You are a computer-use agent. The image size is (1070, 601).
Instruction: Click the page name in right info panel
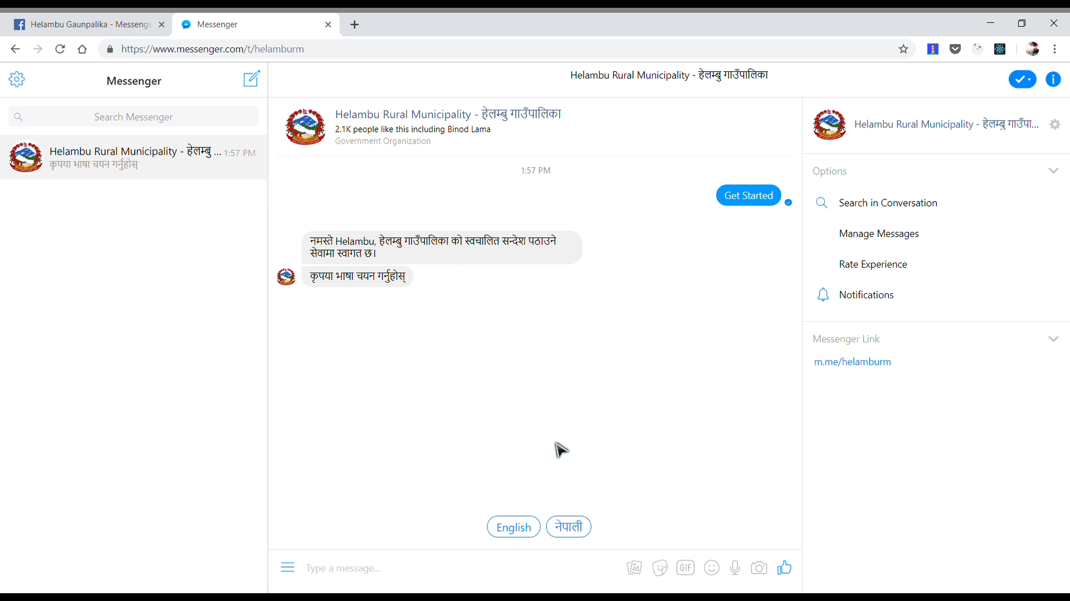point(946,124)
